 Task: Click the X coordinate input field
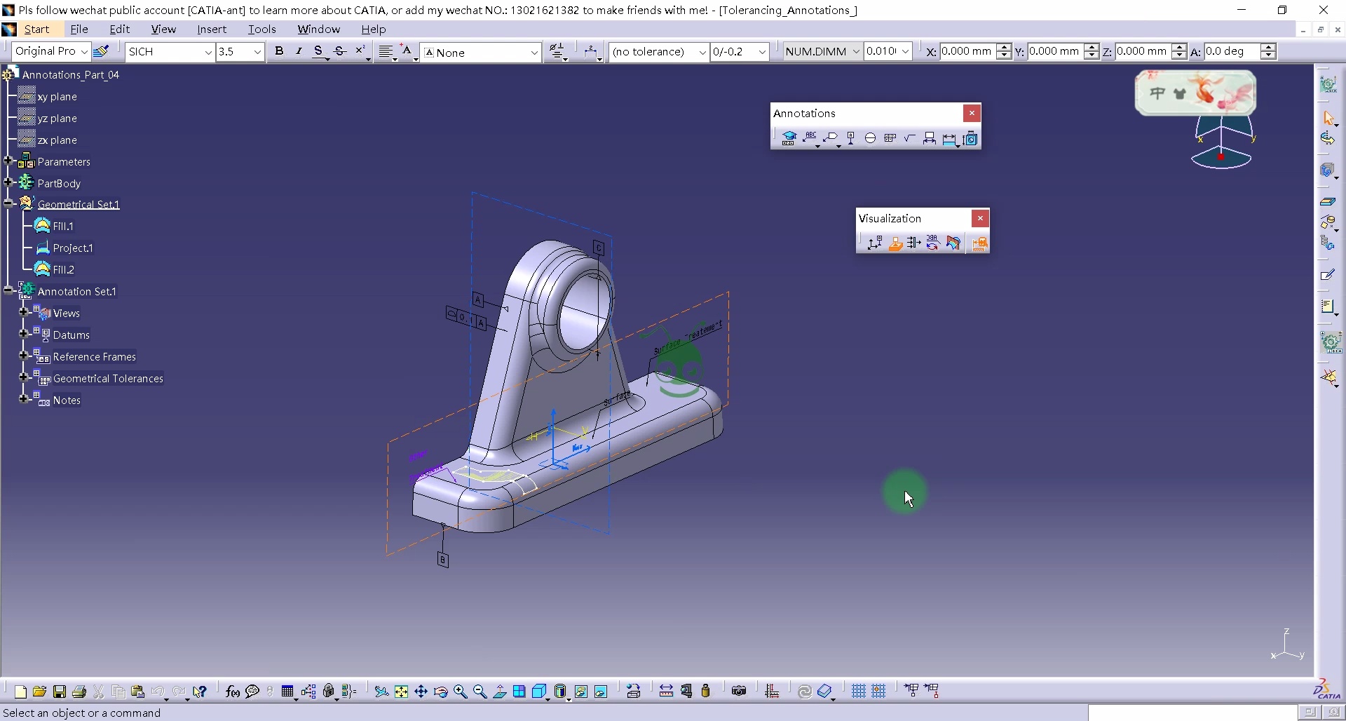966,51
